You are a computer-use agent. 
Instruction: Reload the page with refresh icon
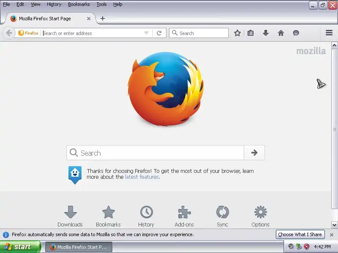pyautogui.click(x=159, y=33)
